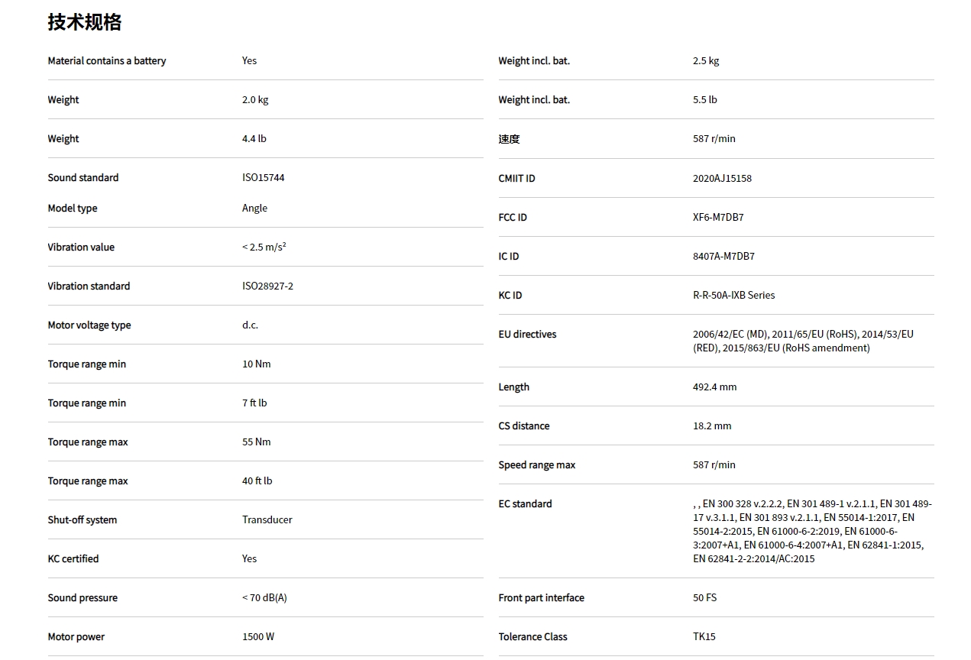Screen dimensions: 971x660
Task: Click the EU directives value text
Action: (802, 341)
